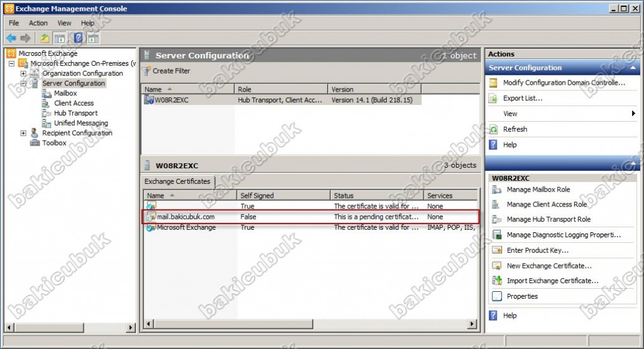Image resolution: width=644 pixels, height=349 pixels.
Task: Click the Back arrow toolbar icon
Action: (x=11, y=38)
